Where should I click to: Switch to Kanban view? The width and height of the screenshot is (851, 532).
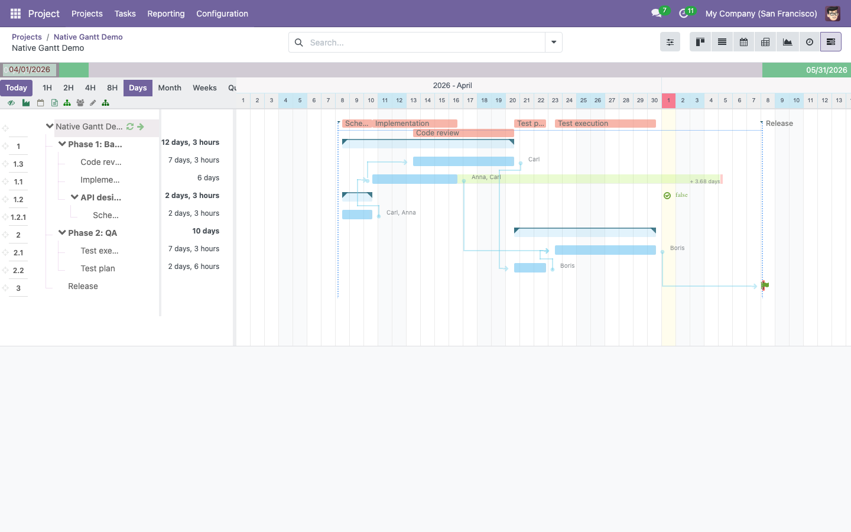pos(700,42)
